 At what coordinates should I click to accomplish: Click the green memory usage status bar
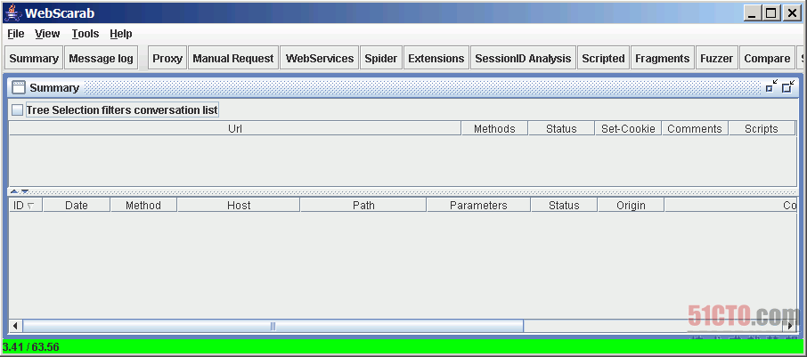(x=403, y=346)
